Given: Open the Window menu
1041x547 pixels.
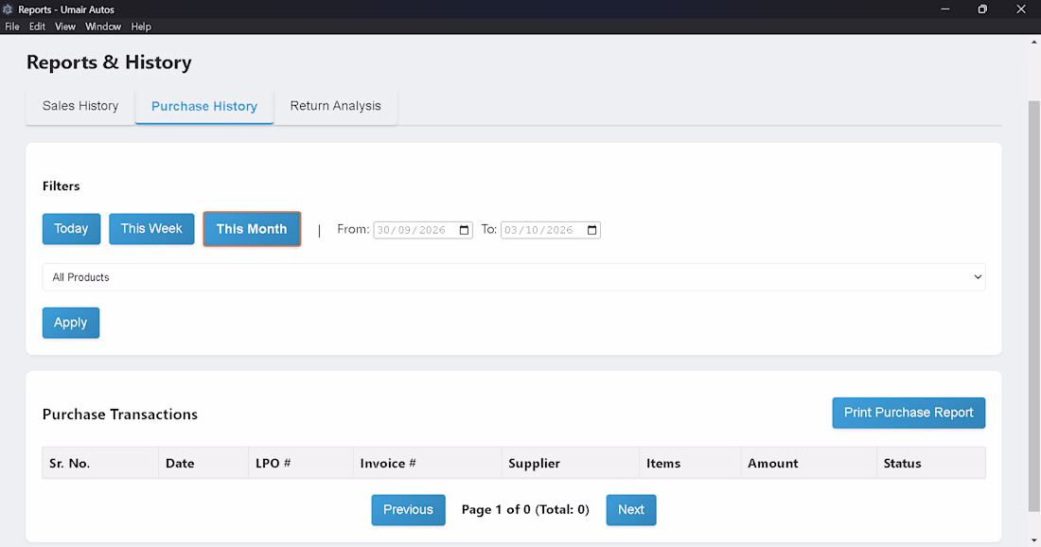Looking at the screenshot, I should (x=103, y=26).
